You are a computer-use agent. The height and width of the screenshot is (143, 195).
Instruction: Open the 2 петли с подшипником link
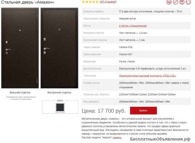point(133,26)
